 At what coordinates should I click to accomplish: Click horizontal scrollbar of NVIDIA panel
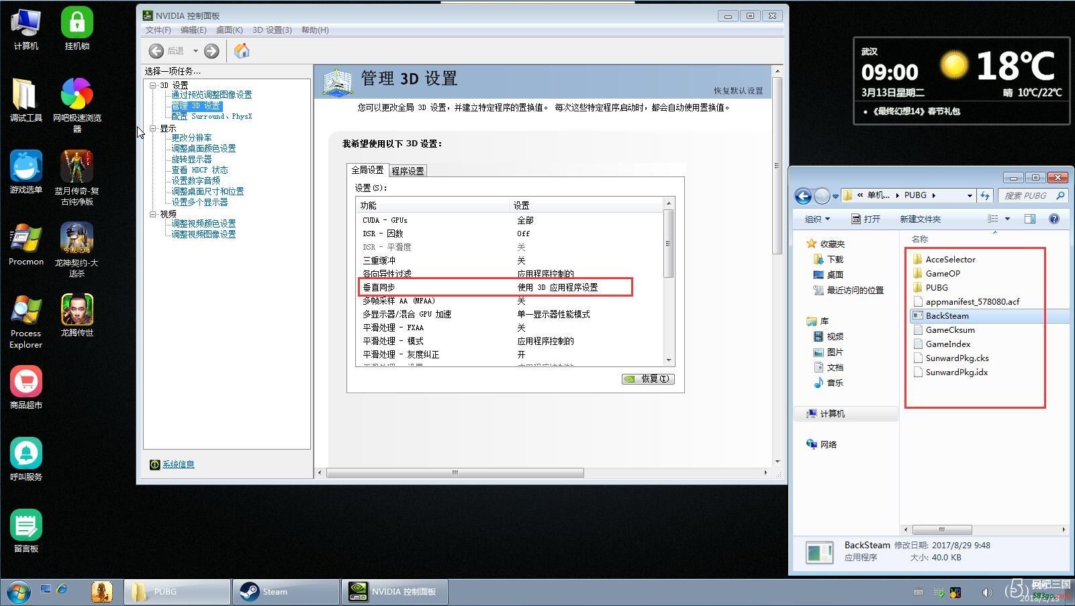click(455, 472)
